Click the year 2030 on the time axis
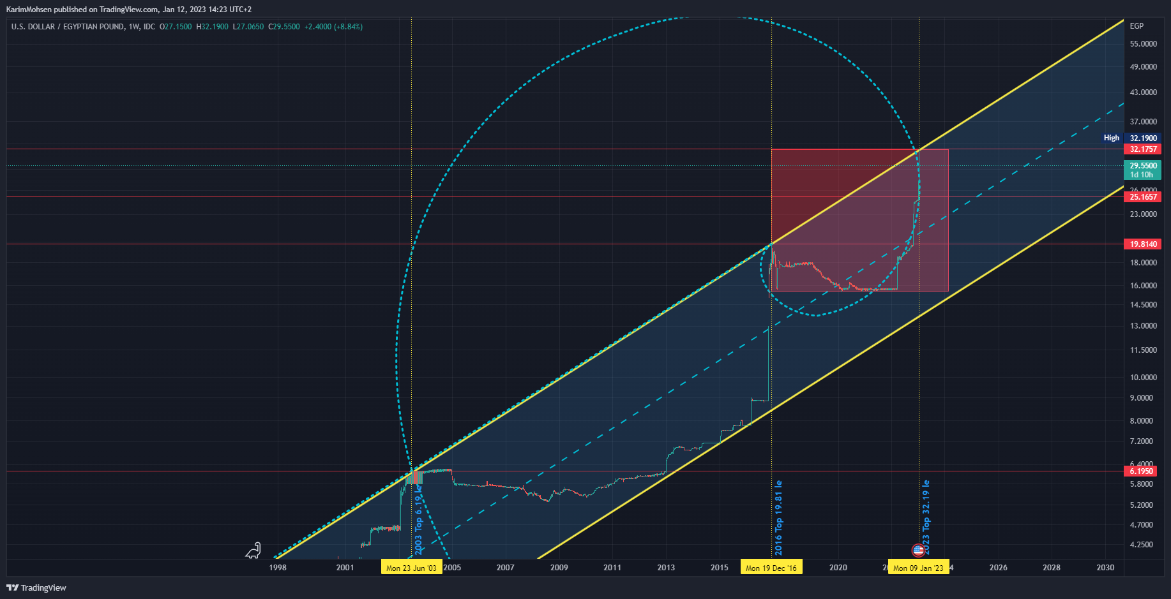 (x=1105, y=568)
